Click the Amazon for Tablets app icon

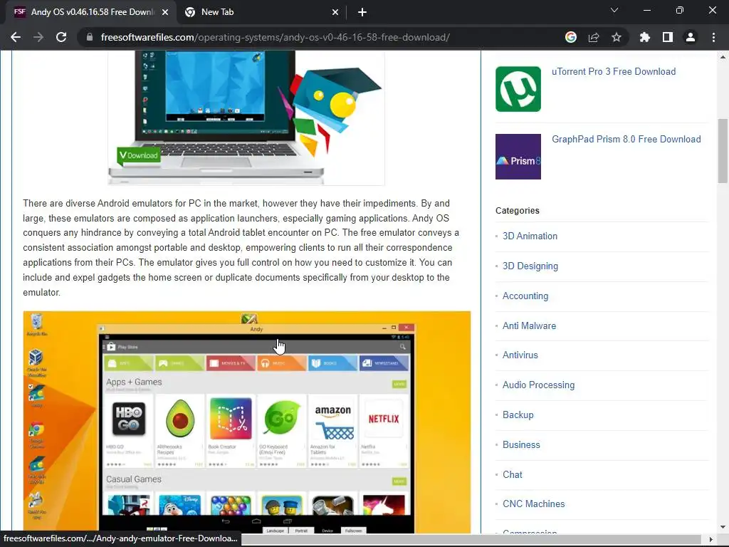333,421
